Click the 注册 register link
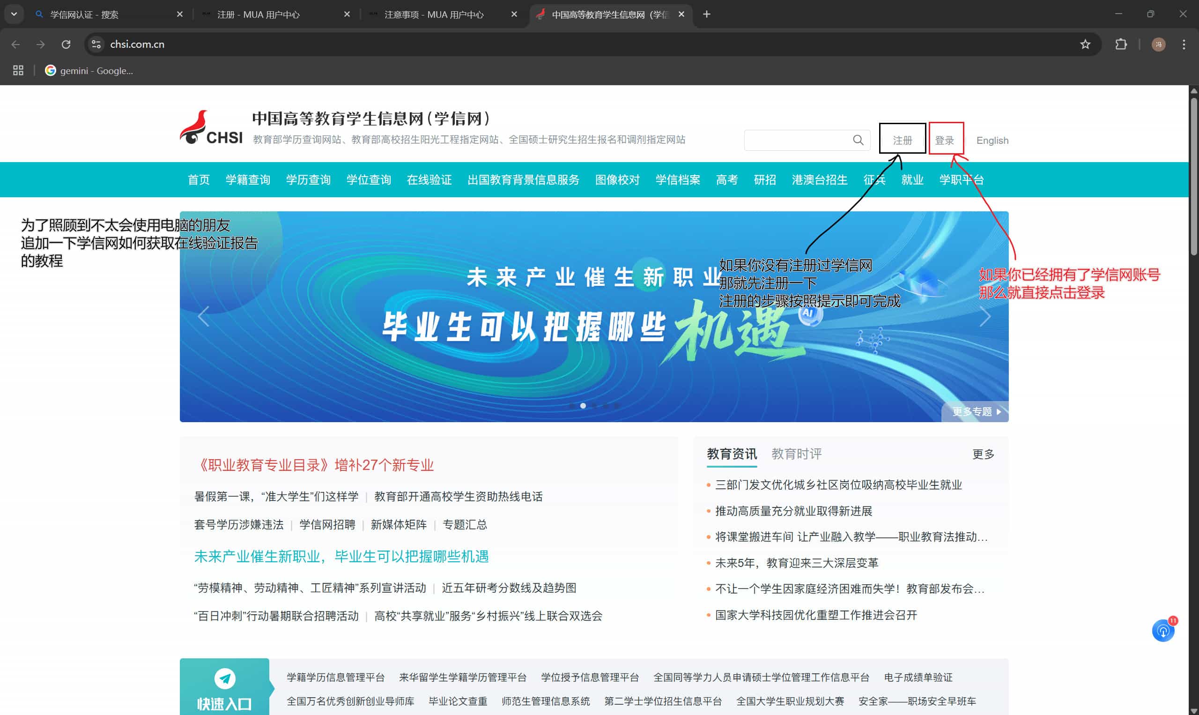The width and height of the screenshot is (1199, 715). 903,140
